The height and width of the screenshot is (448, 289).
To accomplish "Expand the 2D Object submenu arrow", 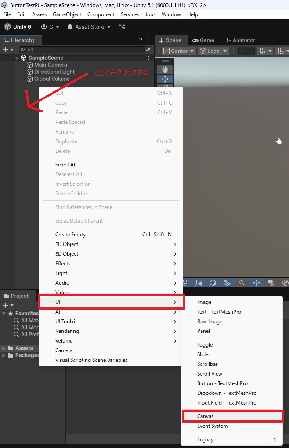I will click(x=175, y=244).
